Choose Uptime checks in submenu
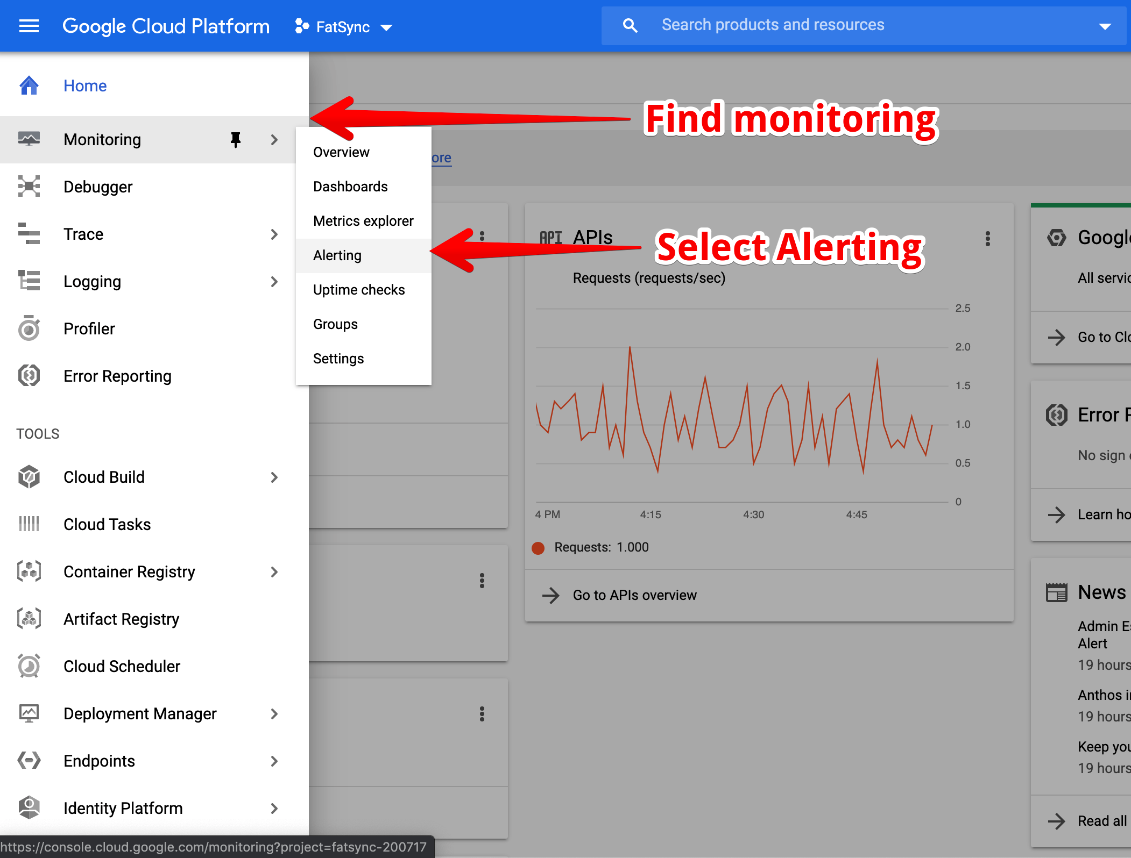The image size is (1131, 858). point(359,290)
